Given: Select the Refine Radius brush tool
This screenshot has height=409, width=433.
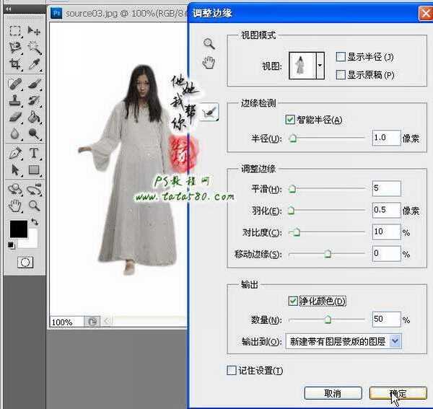Looking at the screenshot, I should point(209,110).
